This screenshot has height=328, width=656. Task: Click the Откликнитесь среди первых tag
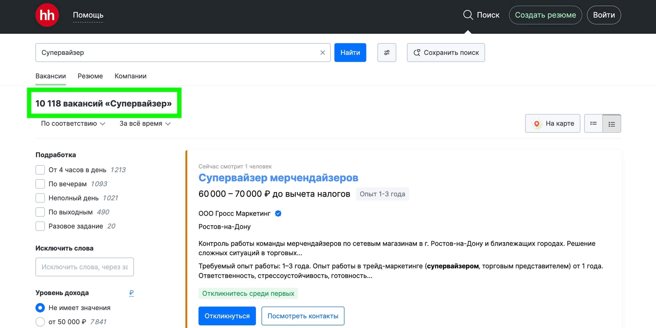click(x=248, y=293)
